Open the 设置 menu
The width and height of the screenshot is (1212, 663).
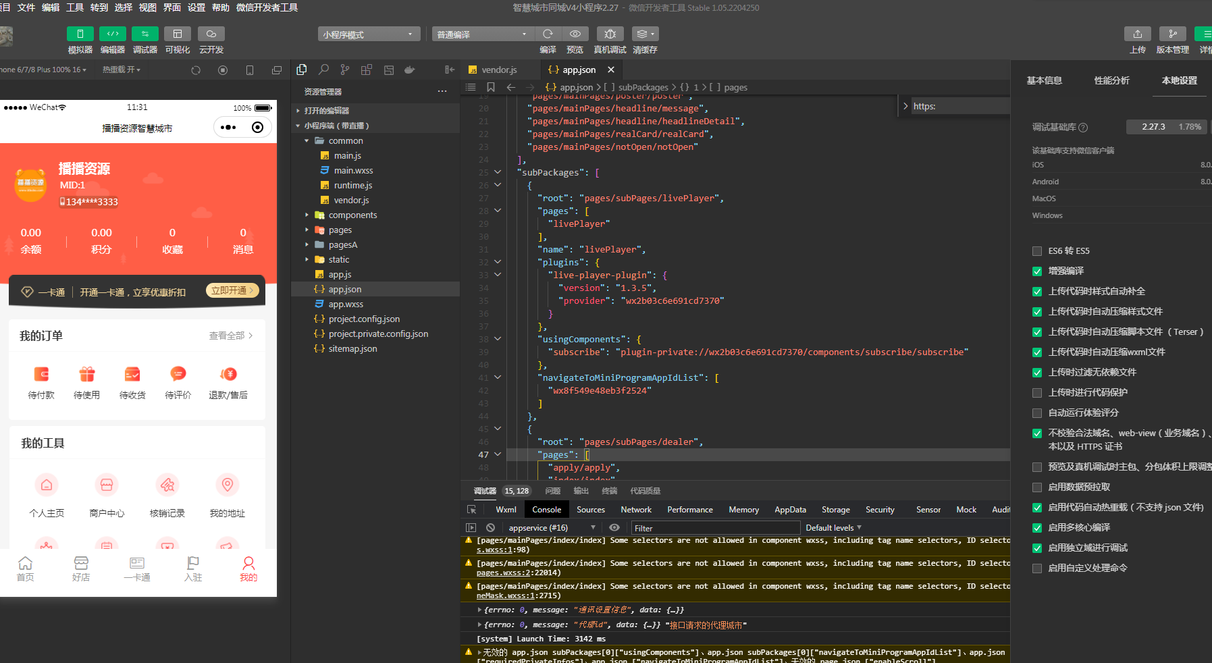click(x=196, y=7)
